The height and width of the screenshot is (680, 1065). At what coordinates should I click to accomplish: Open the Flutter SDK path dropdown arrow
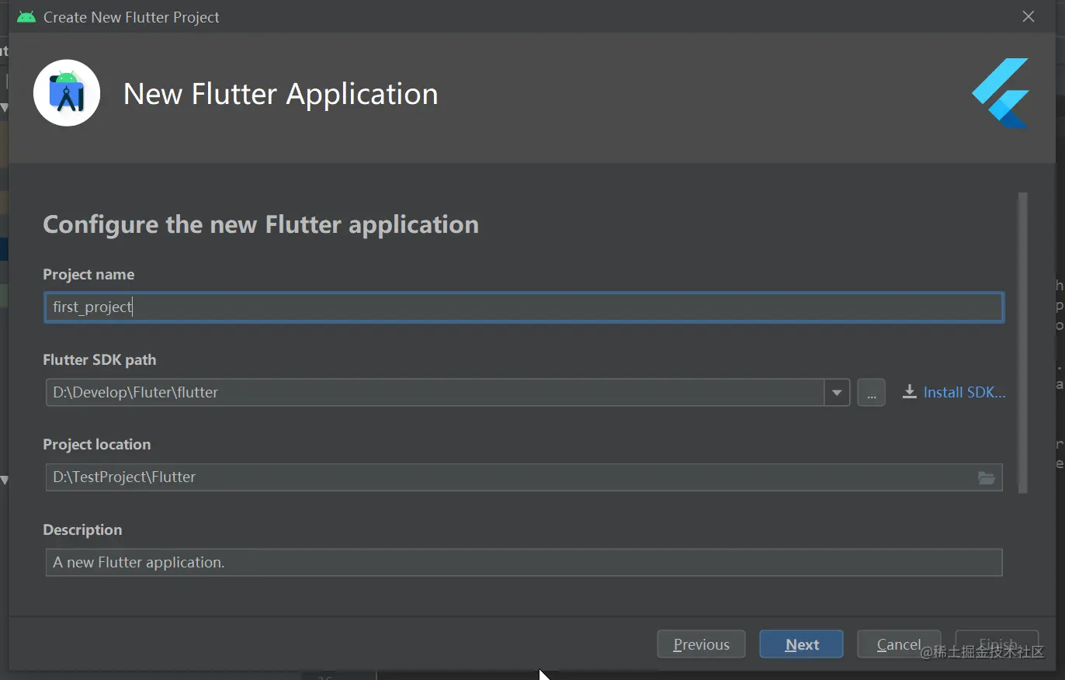(x=837, y=393)
